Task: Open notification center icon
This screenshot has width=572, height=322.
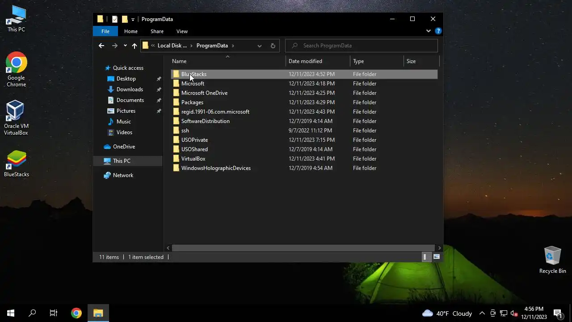Action: point(558,313)
